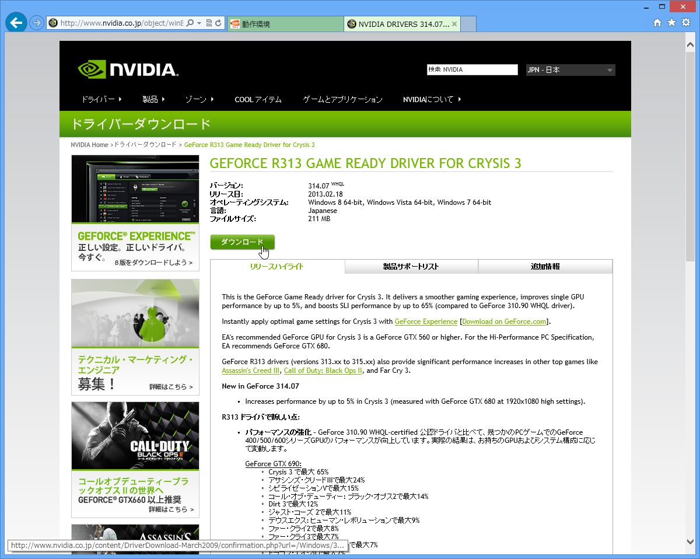This screenshot has height=559, width=700.
Task: Click 詳細はこちら under GTX660 以上推奨
Action: (170, 509)
